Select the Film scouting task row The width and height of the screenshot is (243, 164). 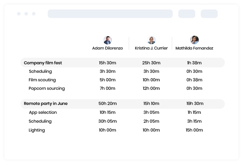point(42,80)
